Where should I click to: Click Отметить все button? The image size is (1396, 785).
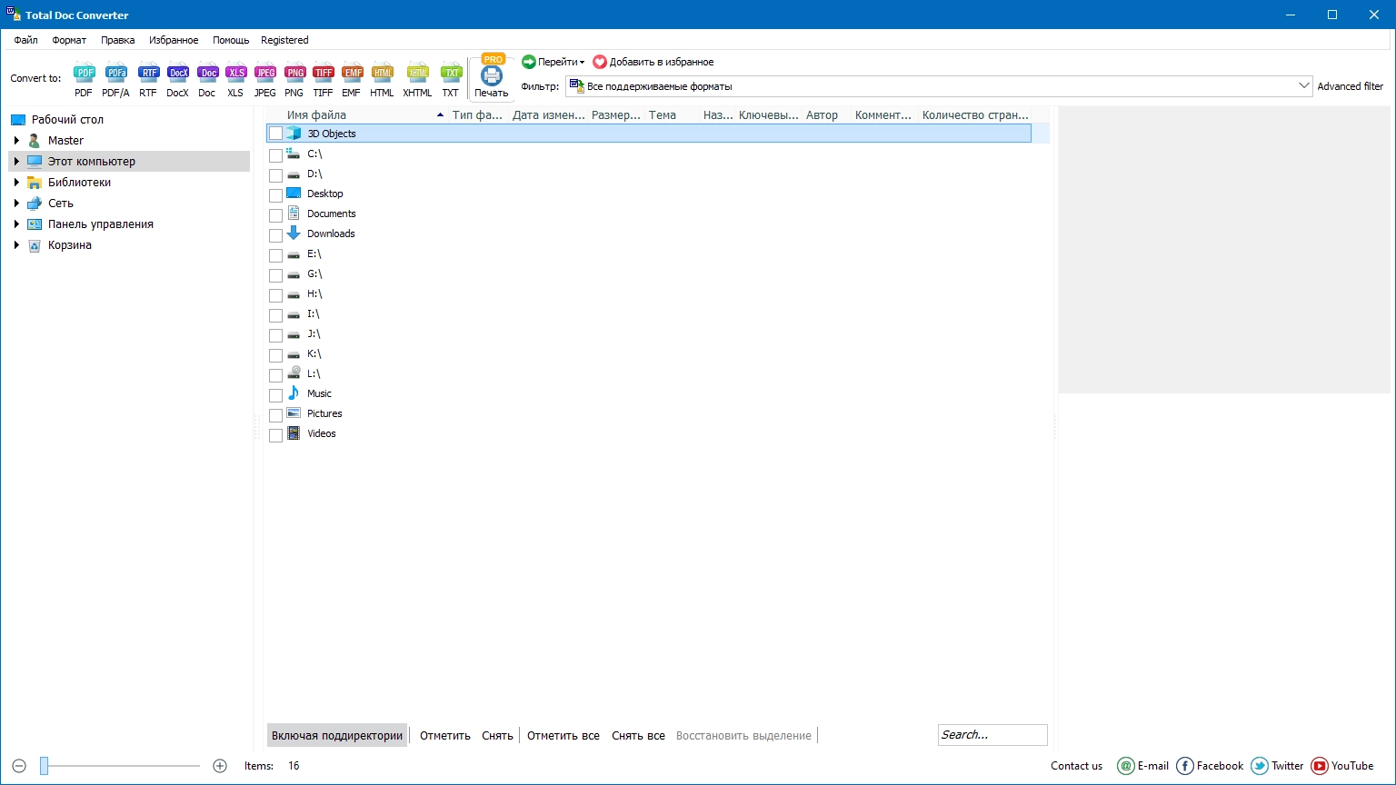pos(563,736)
